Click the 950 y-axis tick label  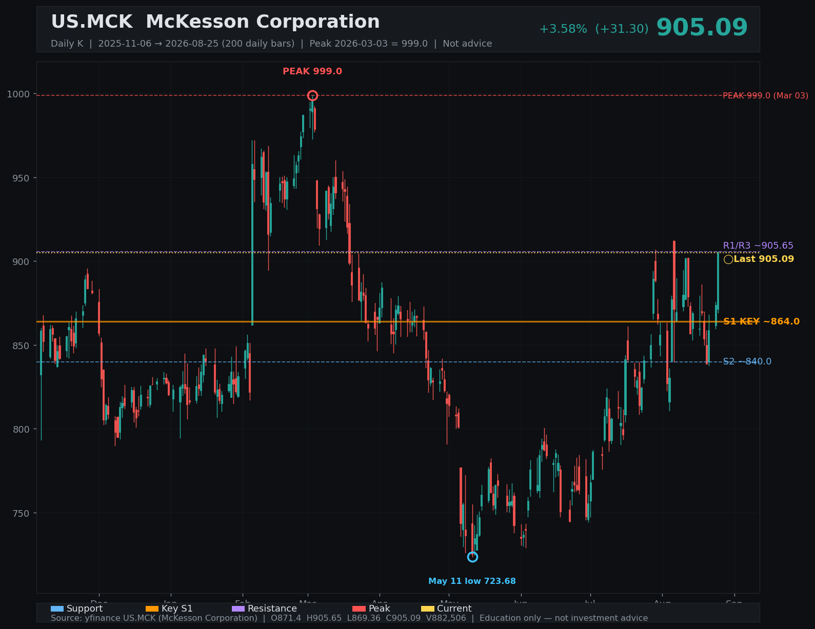[21, 178]
